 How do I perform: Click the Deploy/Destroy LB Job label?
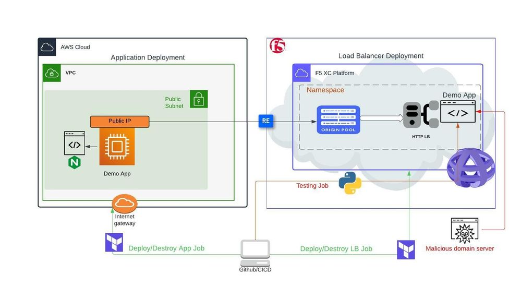point(336,249)
